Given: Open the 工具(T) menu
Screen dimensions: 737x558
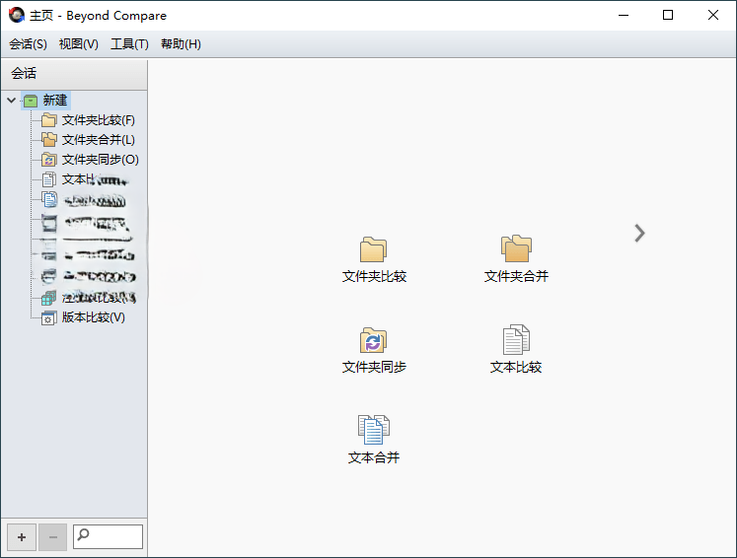Looking at the screenshot, I should [129, 44].
